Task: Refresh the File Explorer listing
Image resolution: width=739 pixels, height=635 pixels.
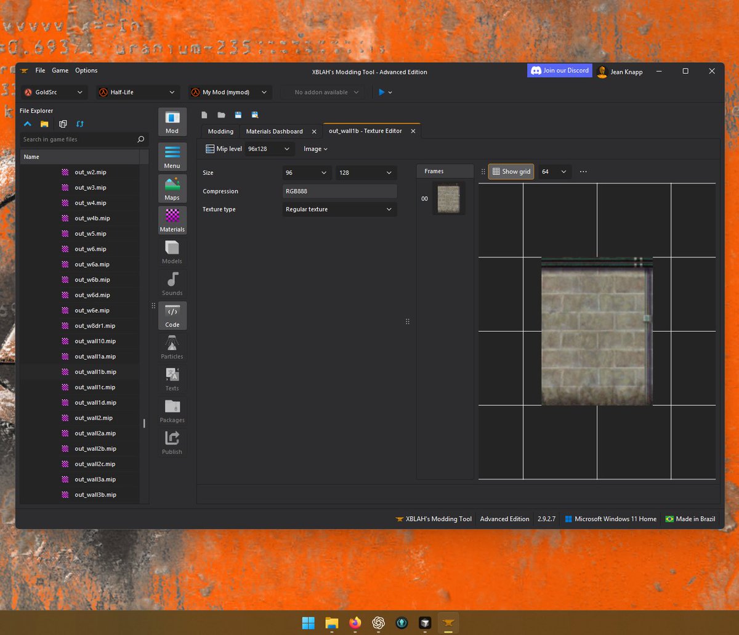Action: (79, 124)
